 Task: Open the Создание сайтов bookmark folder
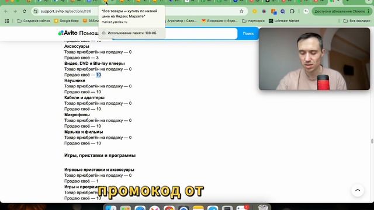click(x=34, y=21)
